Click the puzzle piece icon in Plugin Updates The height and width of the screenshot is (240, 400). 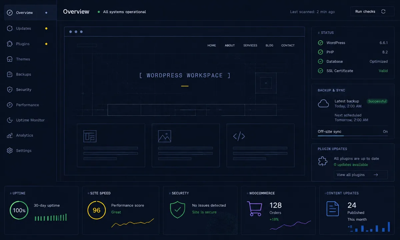323,161
